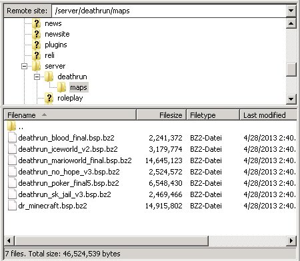Viewport: 300px width, 261px height.
Task: Click the Remote site path input field
Action: click(x=169, y=11)
